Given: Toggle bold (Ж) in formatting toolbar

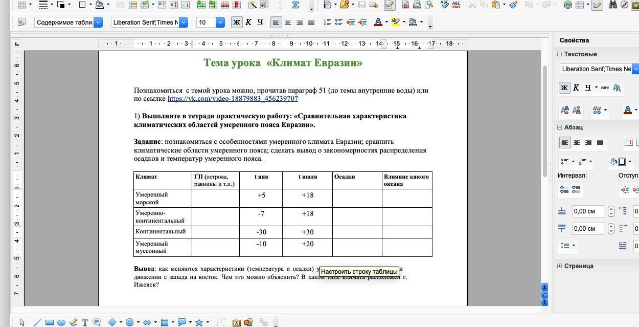Looking at the screenshot, I should (237, 23).
